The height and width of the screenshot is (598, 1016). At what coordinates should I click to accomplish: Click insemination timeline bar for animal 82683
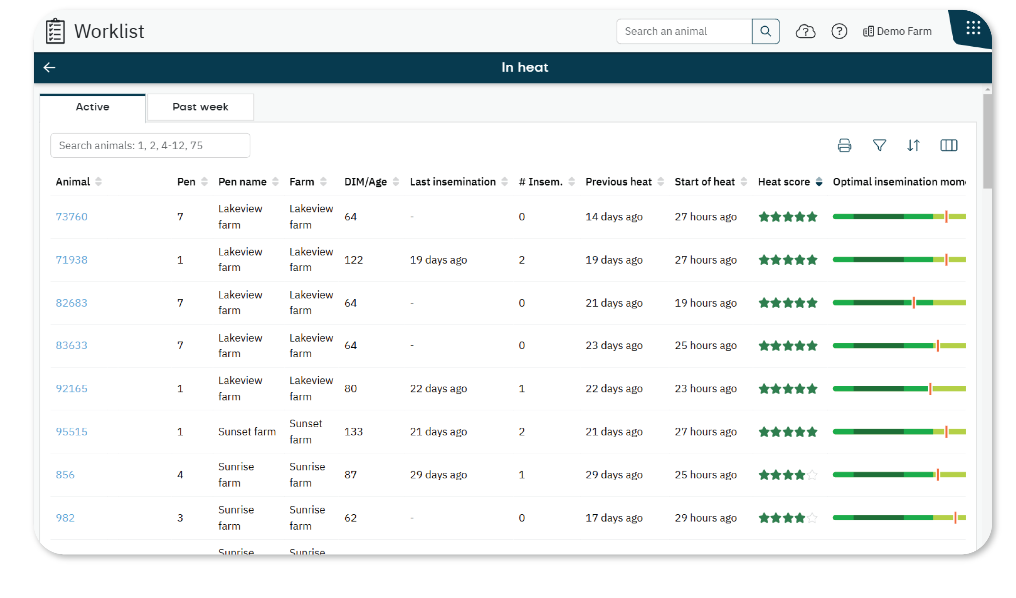[x=899, y=303]
